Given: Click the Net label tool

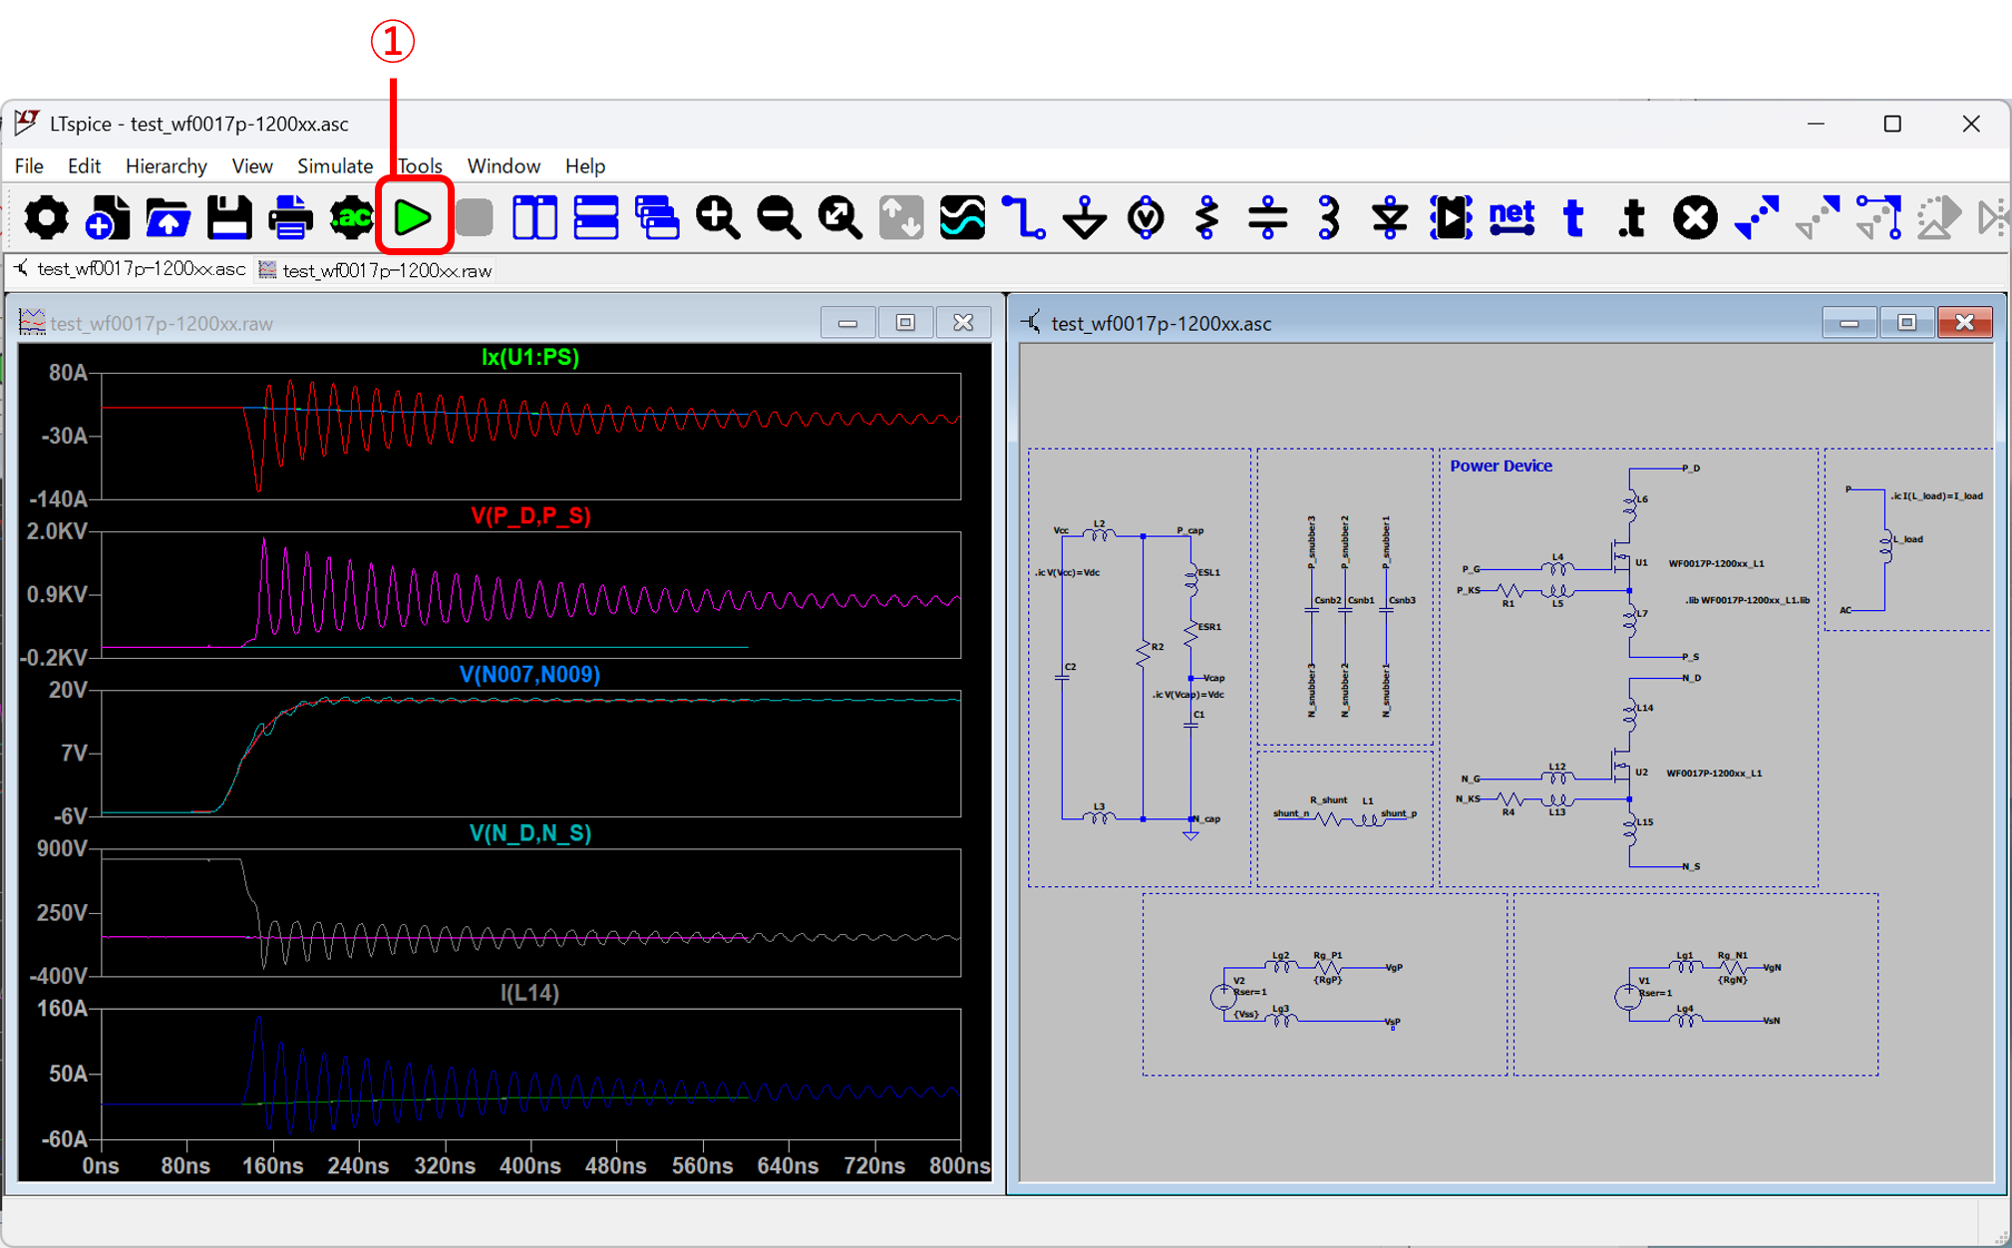Looking at the screenshot, I should click(x=1511, y=217).
